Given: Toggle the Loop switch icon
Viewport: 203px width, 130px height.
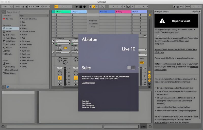Looking at the screenshot, I should pyautogui.click(x=128, y=7).
